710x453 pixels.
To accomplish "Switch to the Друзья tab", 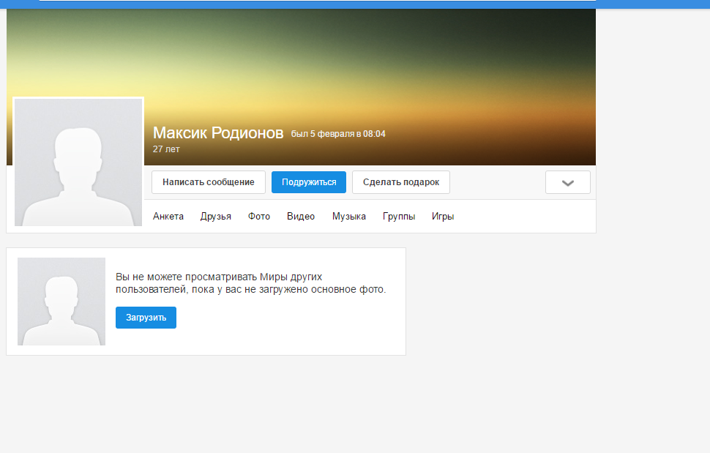I will click(x=216, y=217).
